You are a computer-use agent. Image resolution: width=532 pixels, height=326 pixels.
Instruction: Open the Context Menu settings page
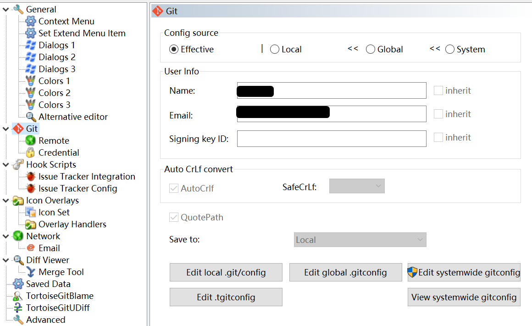pos(66,21)
